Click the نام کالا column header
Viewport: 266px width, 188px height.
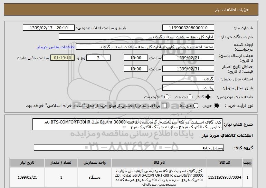coord(159,162)
